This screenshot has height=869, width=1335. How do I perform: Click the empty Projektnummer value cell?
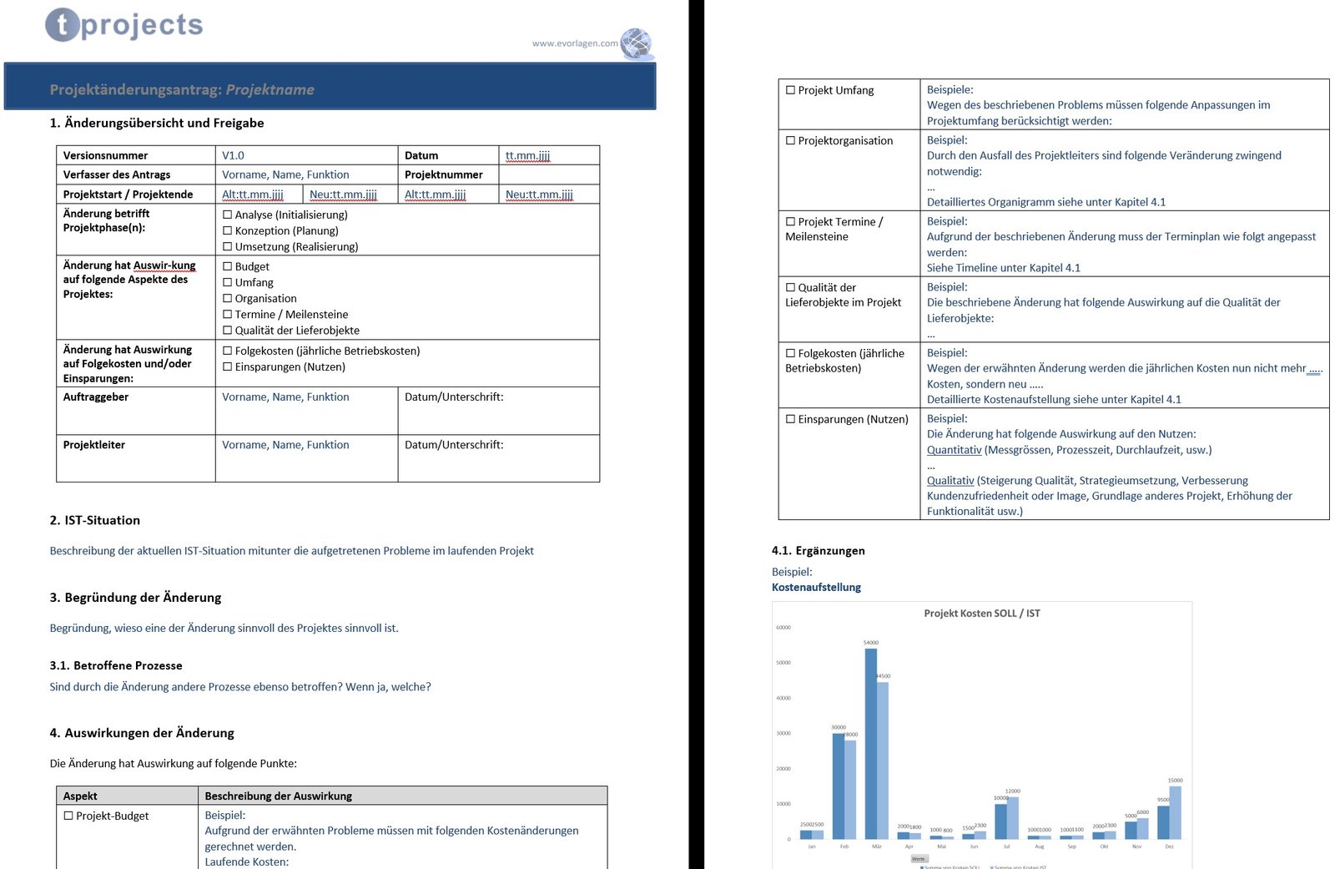pyautogui.click(x=549, y=174)
